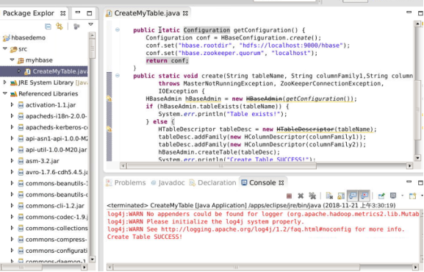Click the terminated CreateMyTable launch description text
424x272 pixels.
click(x=251, y=205)
